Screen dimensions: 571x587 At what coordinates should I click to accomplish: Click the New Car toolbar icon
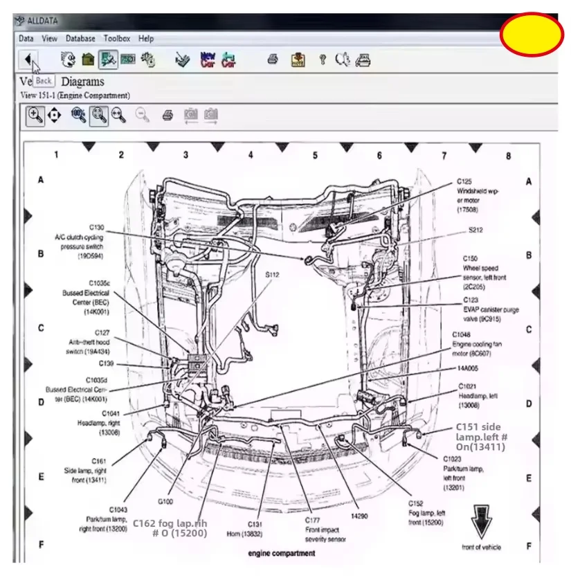coord(208,60)
